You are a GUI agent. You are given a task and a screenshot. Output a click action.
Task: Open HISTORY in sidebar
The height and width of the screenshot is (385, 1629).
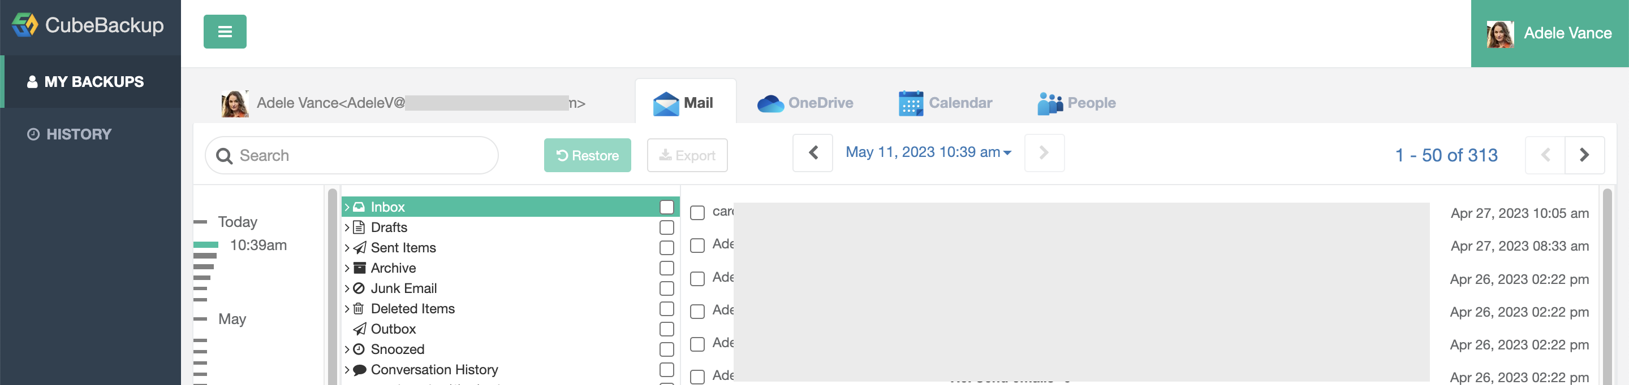[90, 134]
